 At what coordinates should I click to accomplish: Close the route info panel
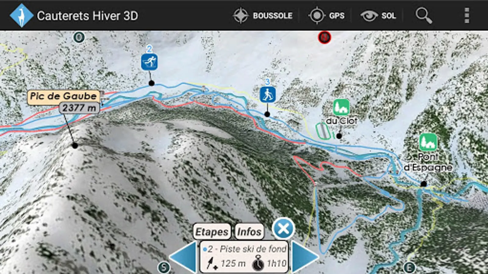click(283, 229)
